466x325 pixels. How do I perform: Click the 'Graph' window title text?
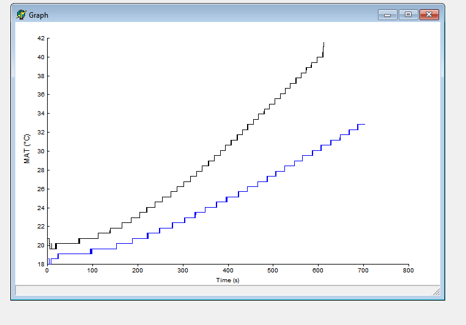(x=39, y=15)
